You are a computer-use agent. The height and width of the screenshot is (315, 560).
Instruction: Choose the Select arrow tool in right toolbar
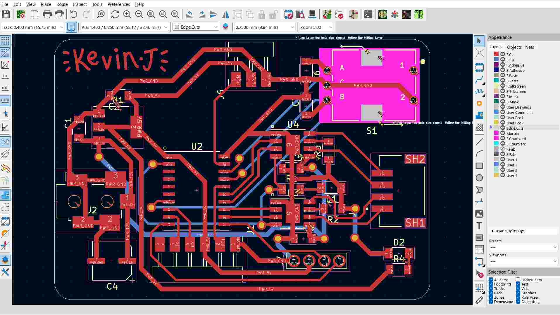point(479,41)
